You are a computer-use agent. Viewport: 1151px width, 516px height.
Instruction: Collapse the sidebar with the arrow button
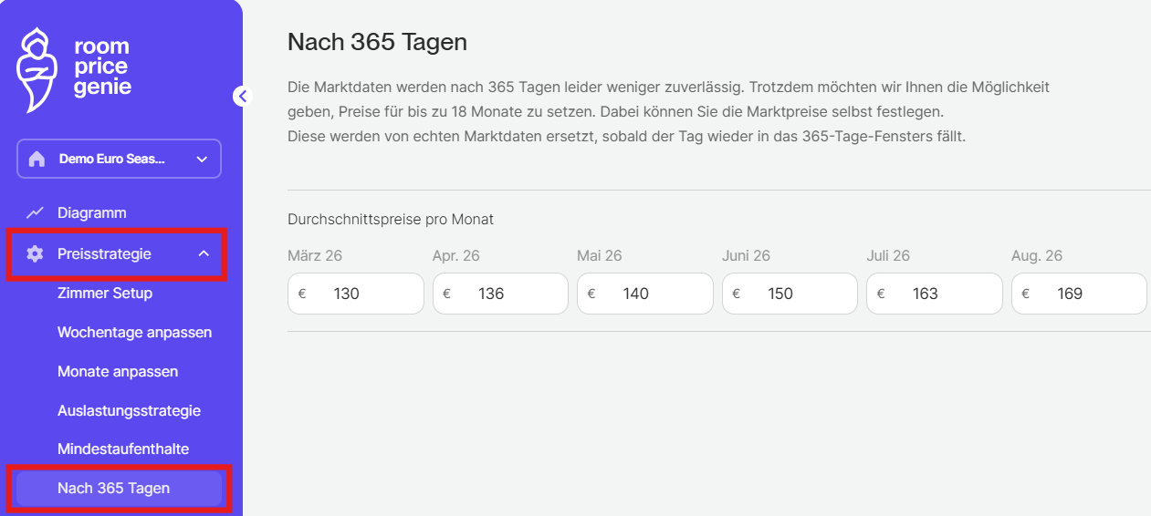(x=242, y=96)
